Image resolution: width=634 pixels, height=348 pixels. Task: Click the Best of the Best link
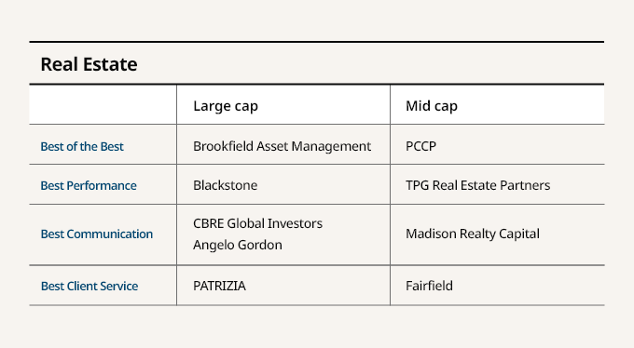point(82,146)
